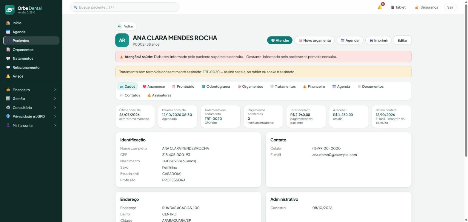Screen dimensions: 468x222
Task: Click the Avisos bell icon in sidebar
Action: point(8,76)
